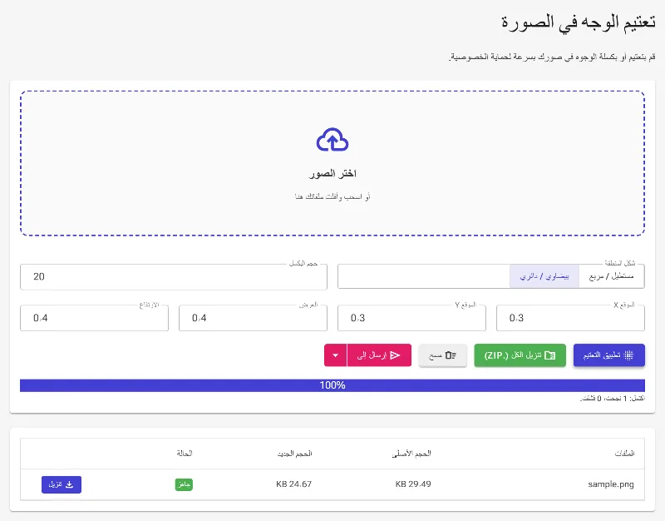This screenshot has height=521, width=665.
Task: Click the 'اختر الصور' choose images text
Action: click(x=332, y=174)
